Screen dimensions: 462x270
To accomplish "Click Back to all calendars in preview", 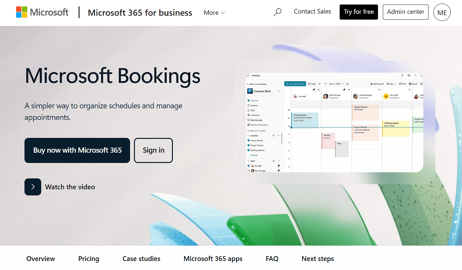I will [257, 84].
